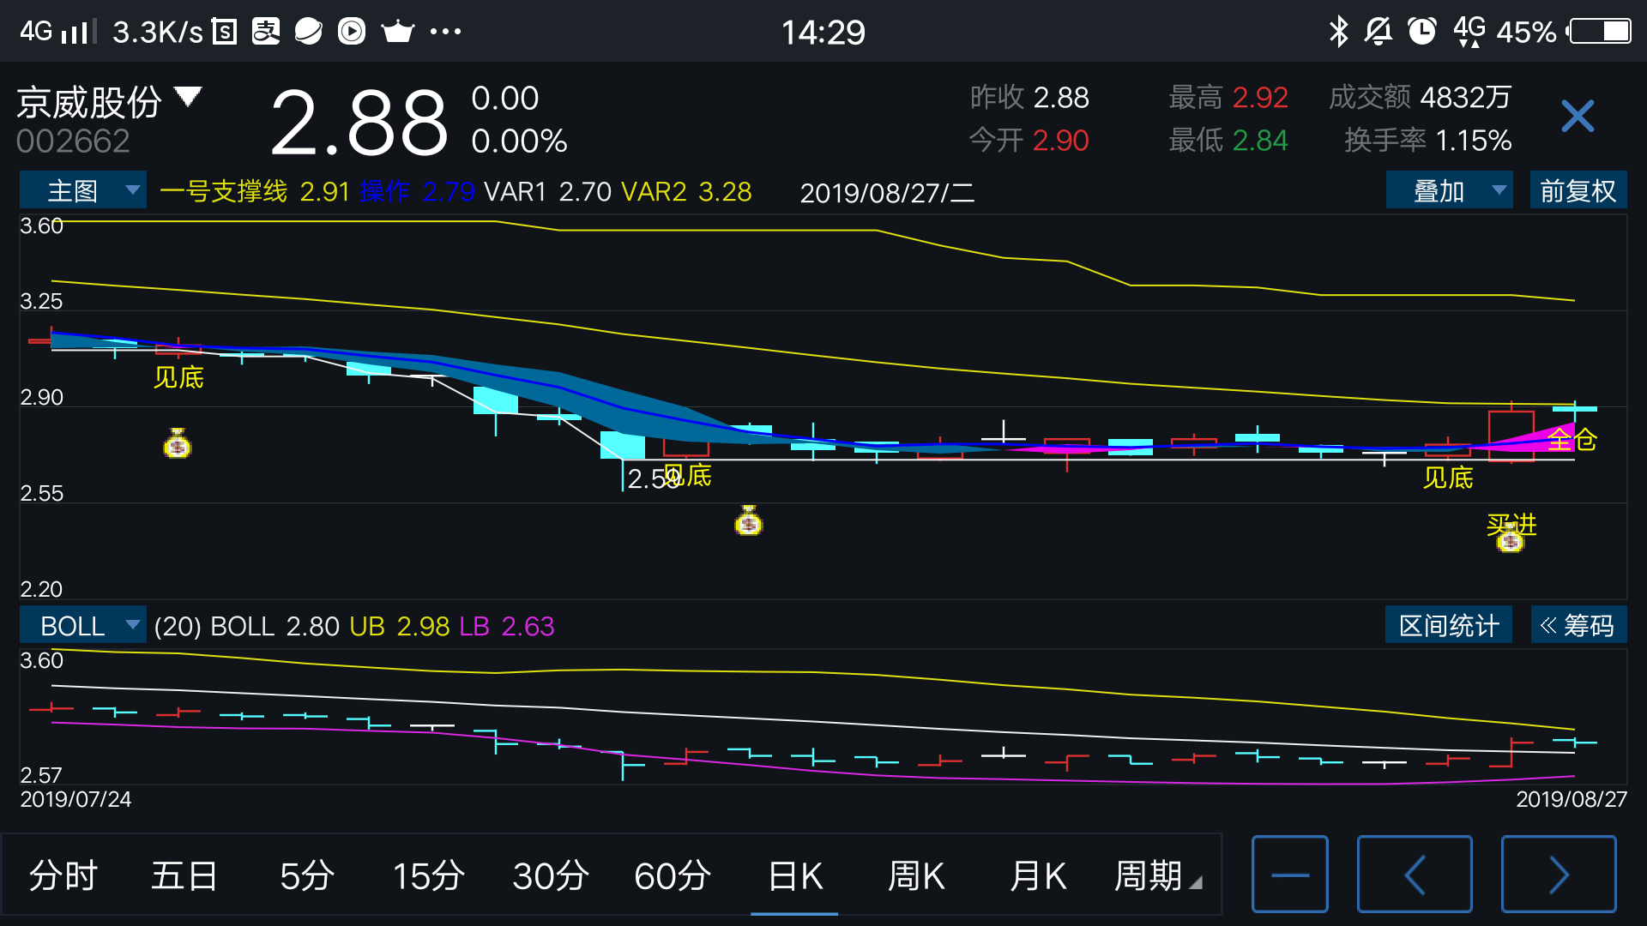Close the chart with the X icon
The height and width of the screenshot is (926, 1647).
(x=1577, y=117)
